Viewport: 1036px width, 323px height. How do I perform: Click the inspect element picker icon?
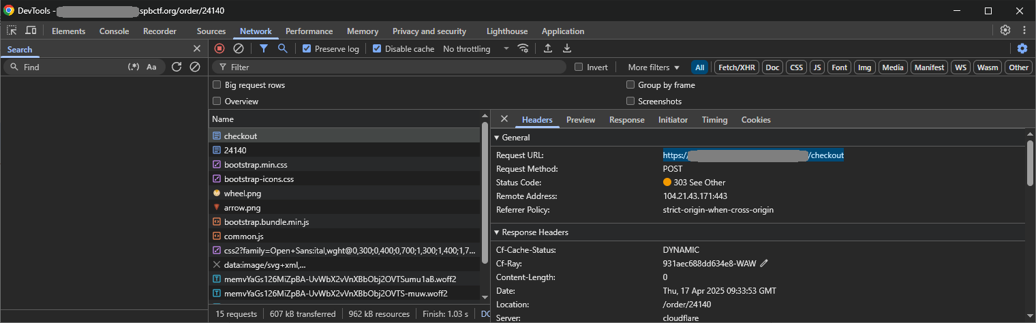[x=12, y=31]
